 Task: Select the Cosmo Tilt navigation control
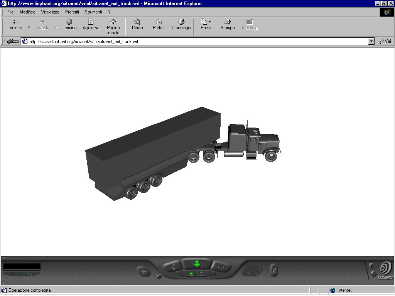pyautogui.click(x=173, y=267)
